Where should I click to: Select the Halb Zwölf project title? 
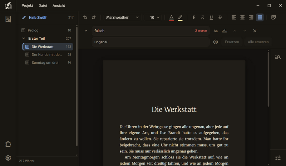[x=38, y=18]
